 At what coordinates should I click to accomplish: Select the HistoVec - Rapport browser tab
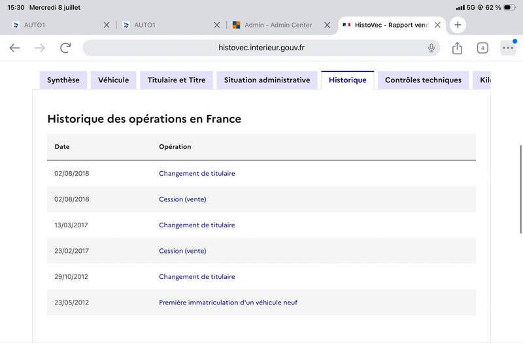392,25
